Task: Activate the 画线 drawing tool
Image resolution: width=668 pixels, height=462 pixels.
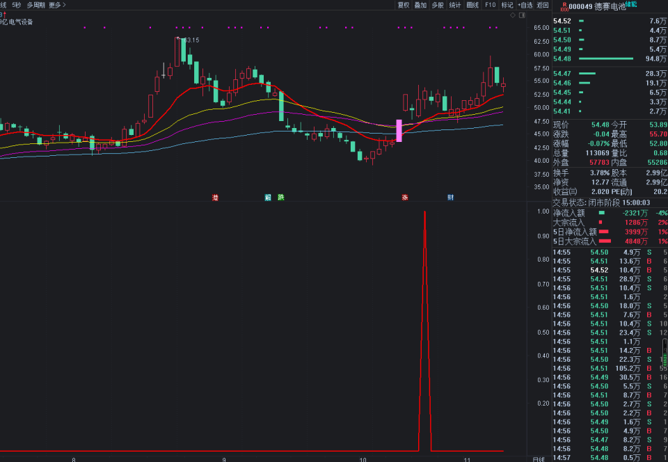Action: coord(472,5)
